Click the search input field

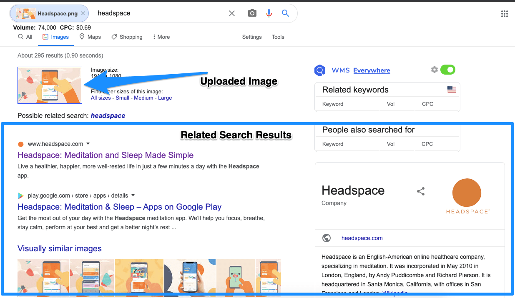tap(161, 13)
